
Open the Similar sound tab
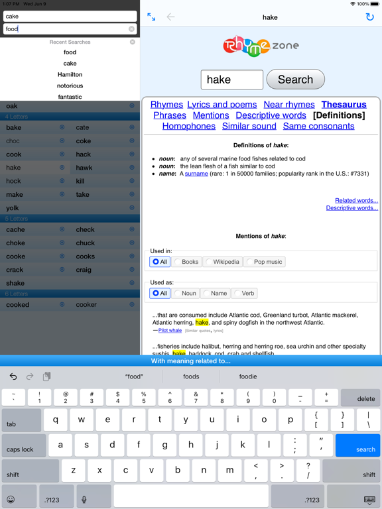click(x=249, y=126)
